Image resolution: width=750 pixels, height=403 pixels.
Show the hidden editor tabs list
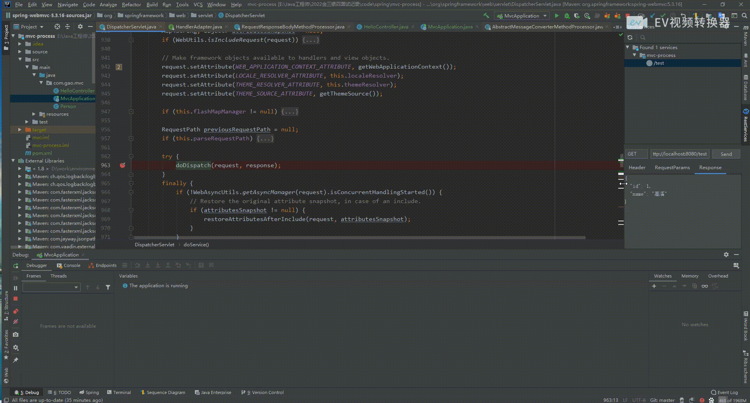point(617,27)
